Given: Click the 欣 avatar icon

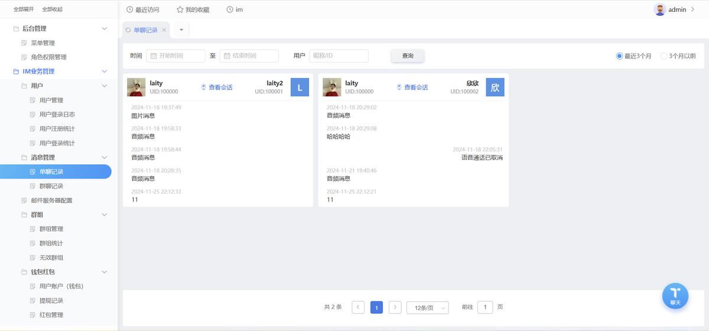Looking at the screenshot, I should (495, 87).
